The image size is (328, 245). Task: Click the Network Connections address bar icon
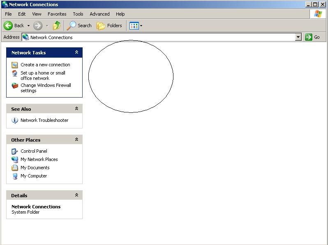click(26, 37)
